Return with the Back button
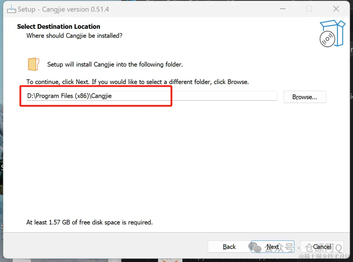 click(x=229, y=247)
